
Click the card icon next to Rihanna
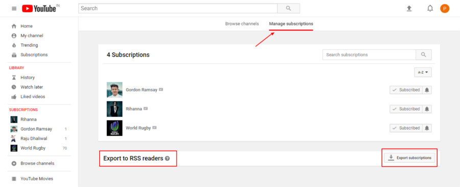point(146,108)
